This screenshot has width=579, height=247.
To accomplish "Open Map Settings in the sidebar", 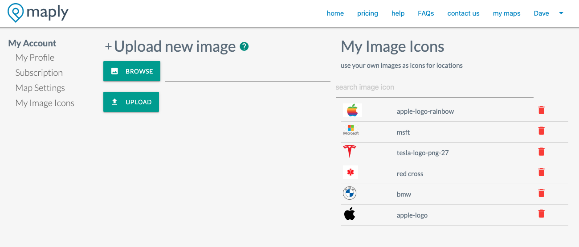I will pyautogui.click(x=40, y=88).
